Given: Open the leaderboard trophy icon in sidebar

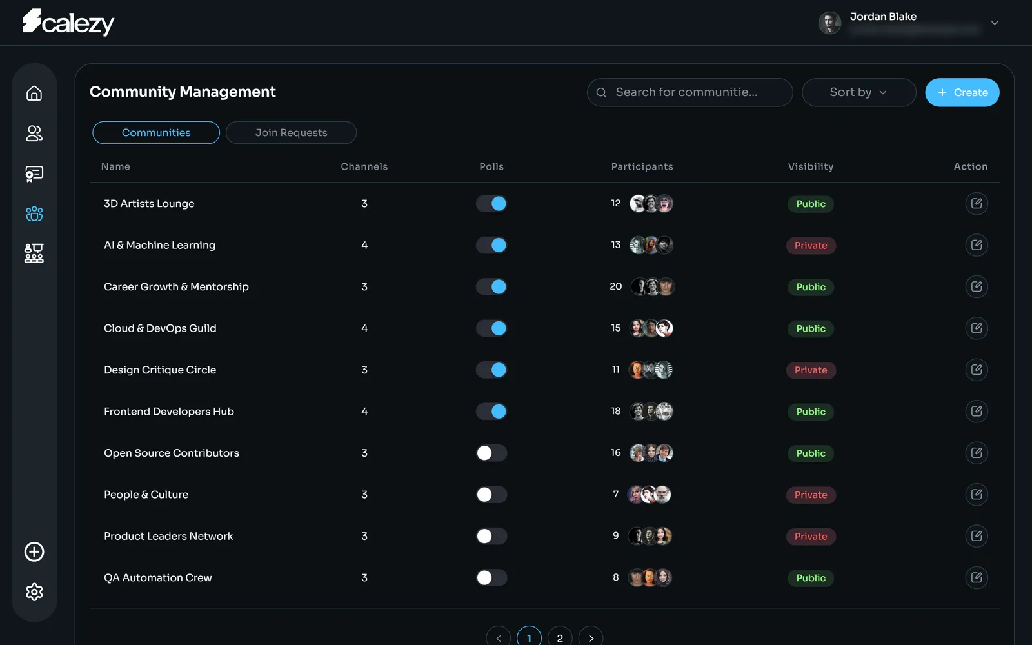Looking at the screenshot, I should coord(34,253).
